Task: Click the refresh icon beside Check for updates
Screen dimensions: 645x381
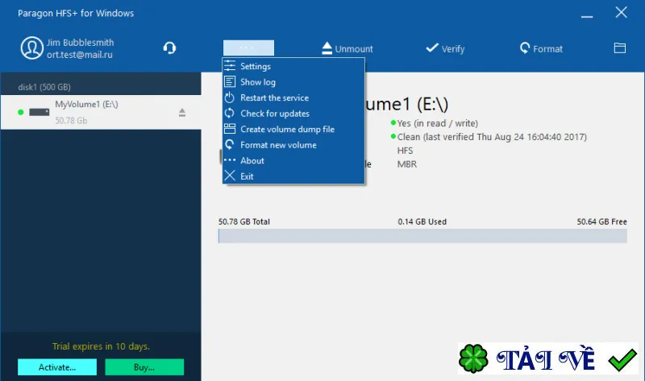Action: pyautogui.click(x=230, y=113)
